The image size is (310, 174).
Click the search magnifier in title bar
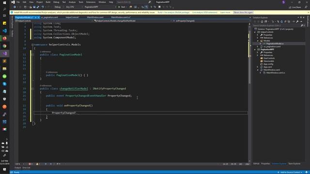pos(150,2)
